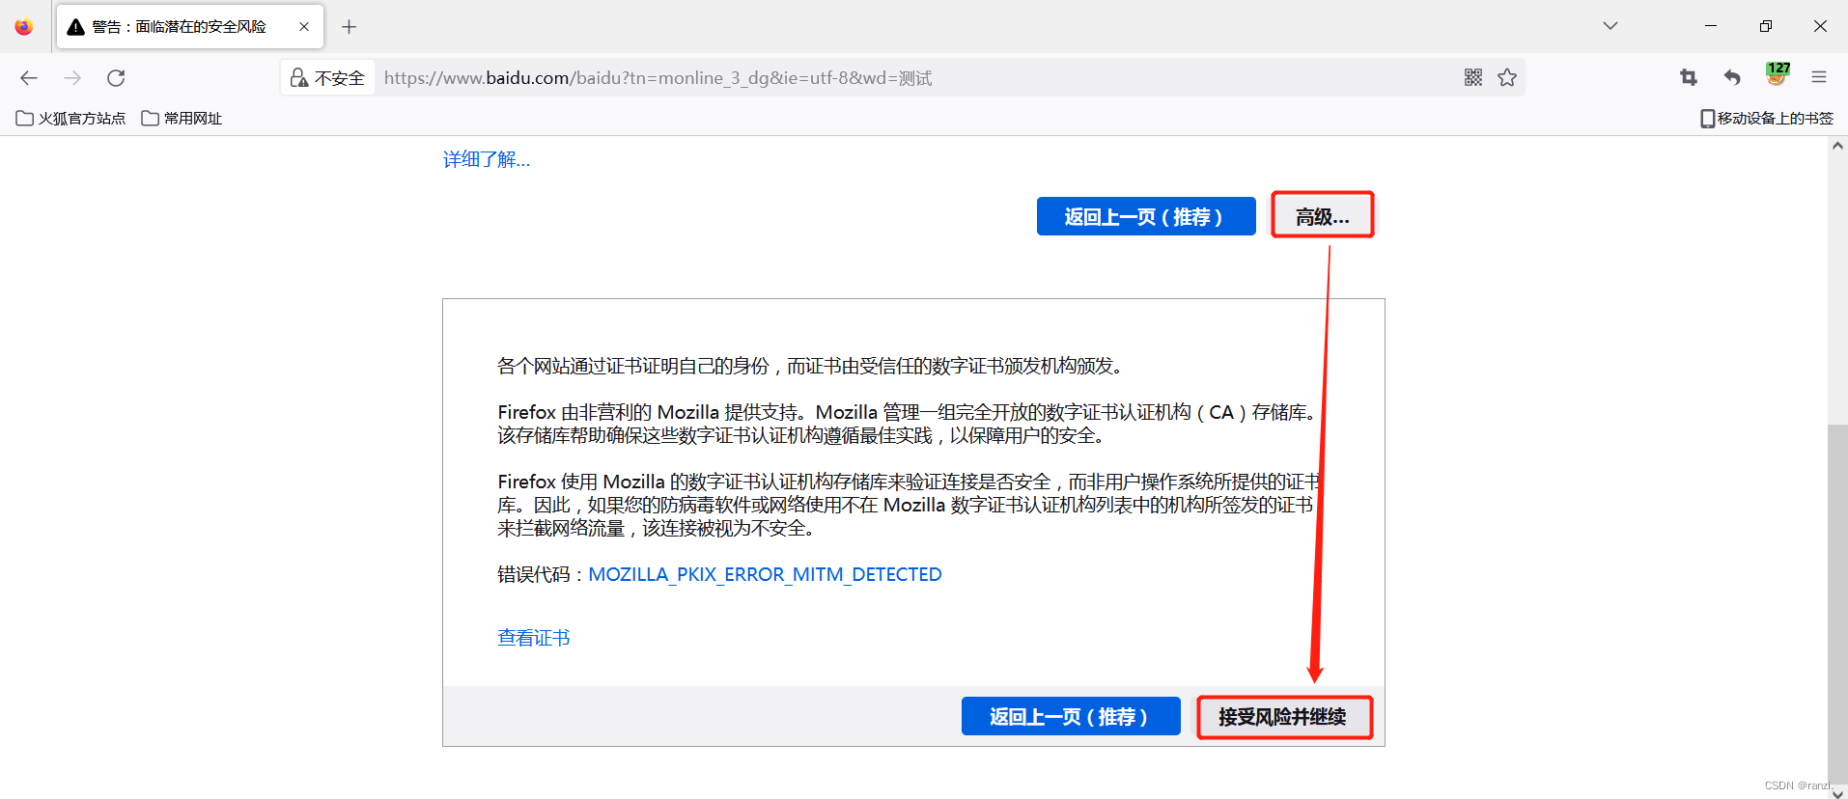Minimize the Firefox window

(x=1711, y=26)
